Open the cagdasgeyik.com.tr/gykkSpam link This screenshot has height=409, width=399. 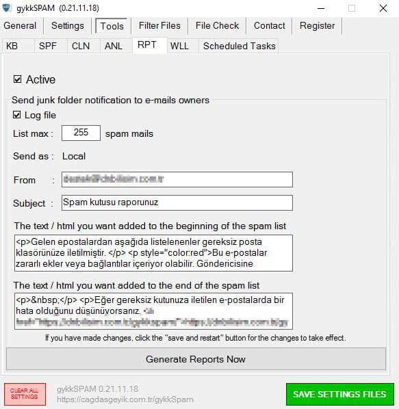tap(125, 399)
